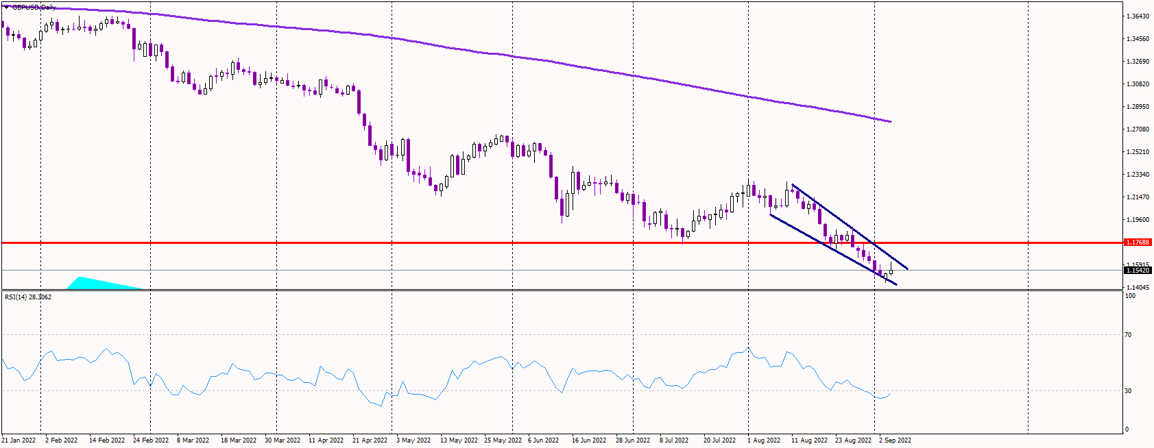Click the GBPUSD,Daily chart title
The height and width of the screenshot is (448, 1154).
pyautogui.click(x=34, y=7)
